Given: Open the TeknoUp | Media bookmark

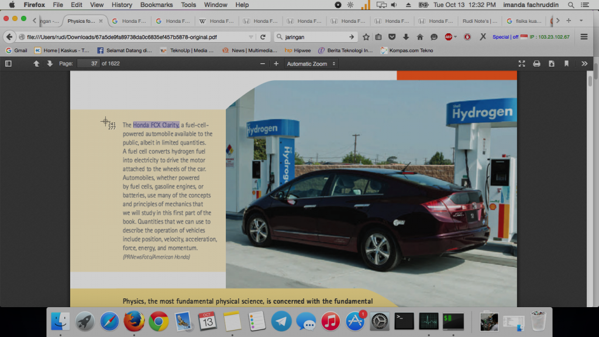Looking at the screenshot, I should pyautogui.click(x=187, y=50).
